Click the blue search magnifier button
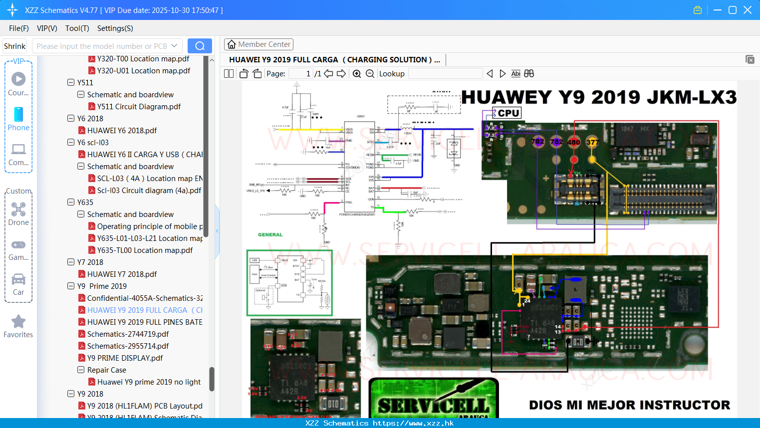This screenshot has width=760, height=428. [200, 46]
